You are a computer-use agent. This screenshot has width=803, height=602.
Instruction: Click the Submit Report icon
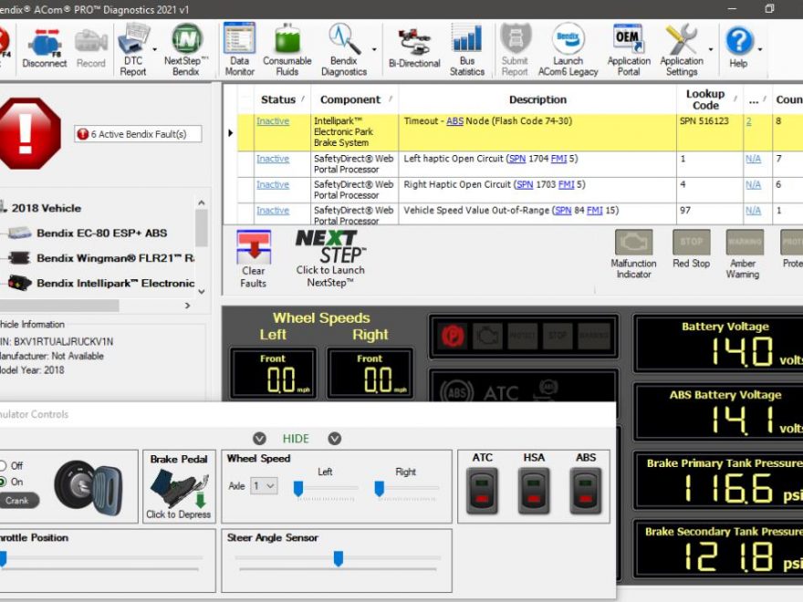pos(515,51)
